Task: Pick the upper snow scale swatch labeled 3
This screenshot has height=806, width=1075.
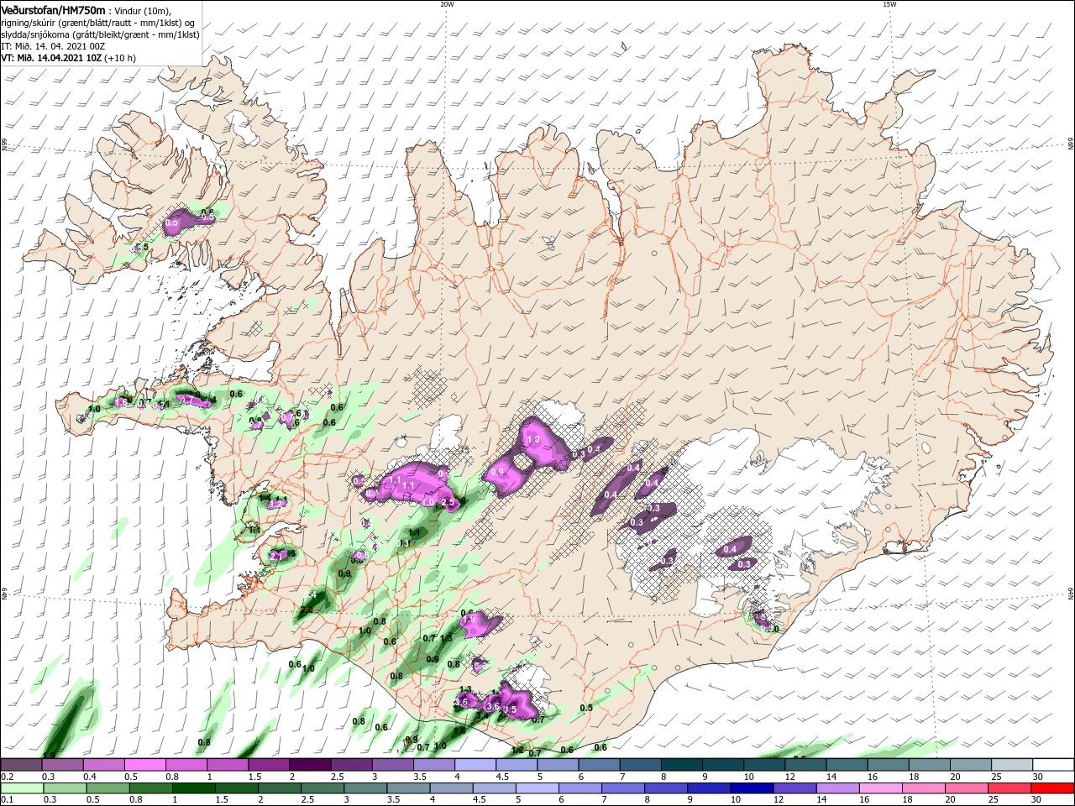Action: [391, 765]
